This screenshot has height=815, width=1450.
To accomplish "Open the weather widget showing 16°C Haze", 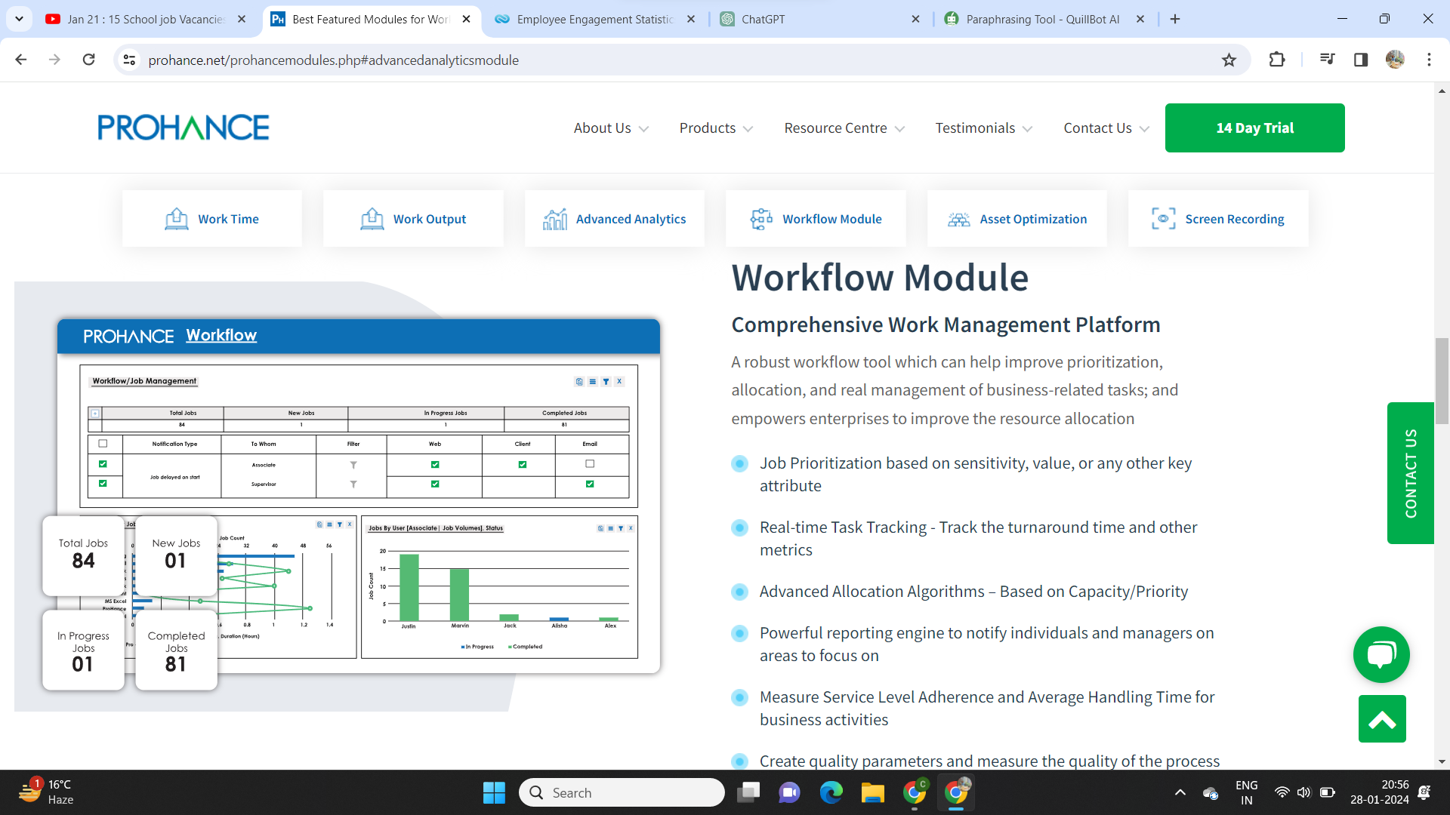I will (47, 792).
